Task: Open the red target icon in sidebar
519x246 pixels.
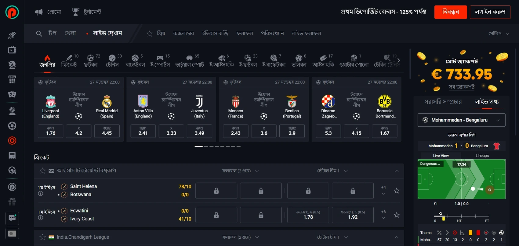Action: (x=12, y=141)
